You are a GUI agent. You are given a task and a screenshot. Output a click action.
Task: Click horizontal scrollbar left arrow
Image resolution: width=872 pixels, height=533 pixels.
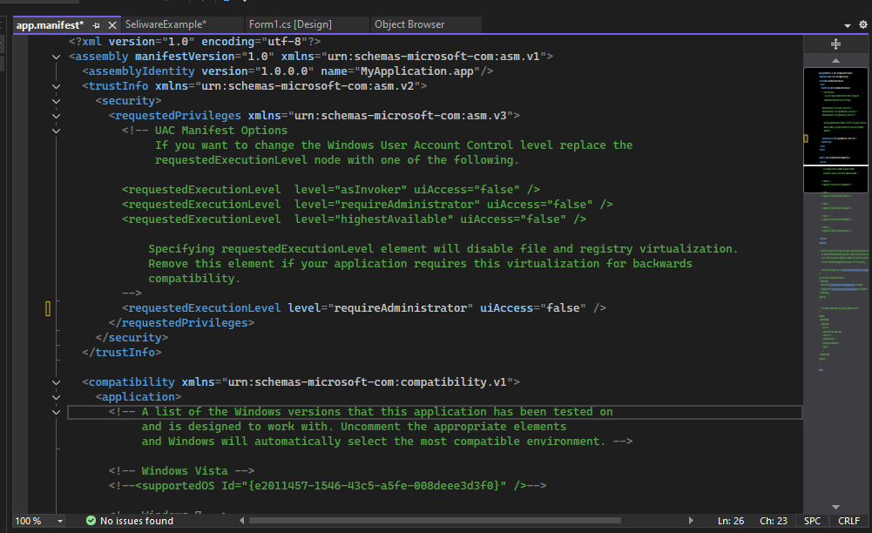241,521
